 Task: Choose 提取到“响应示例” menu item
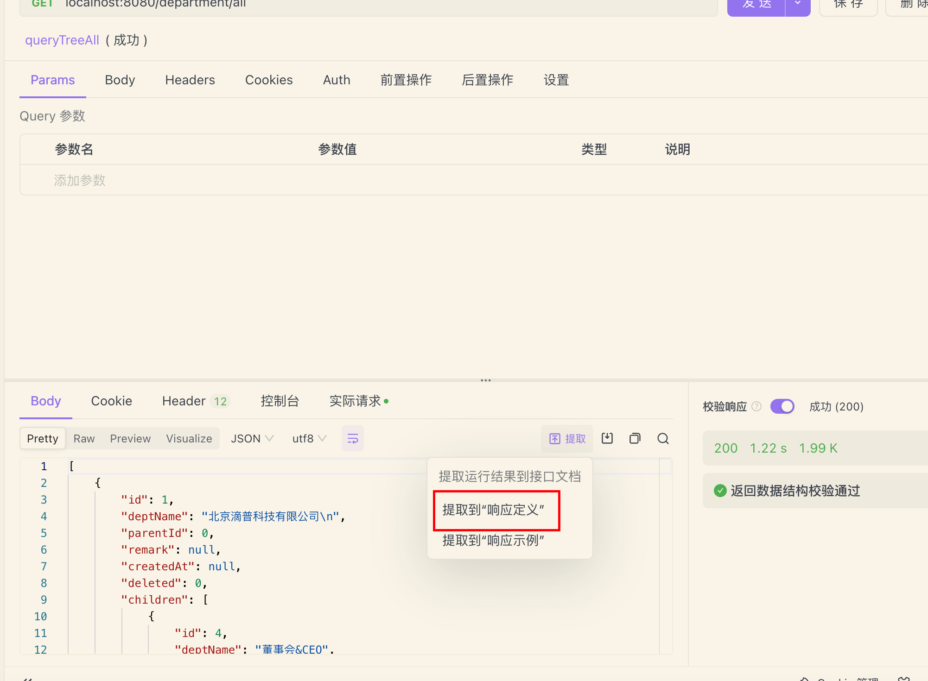tap(493, 541)
